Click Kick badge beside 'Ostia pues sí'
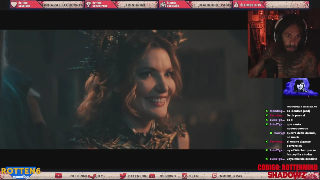Screen dimensions: 320x180 [266, 115]
